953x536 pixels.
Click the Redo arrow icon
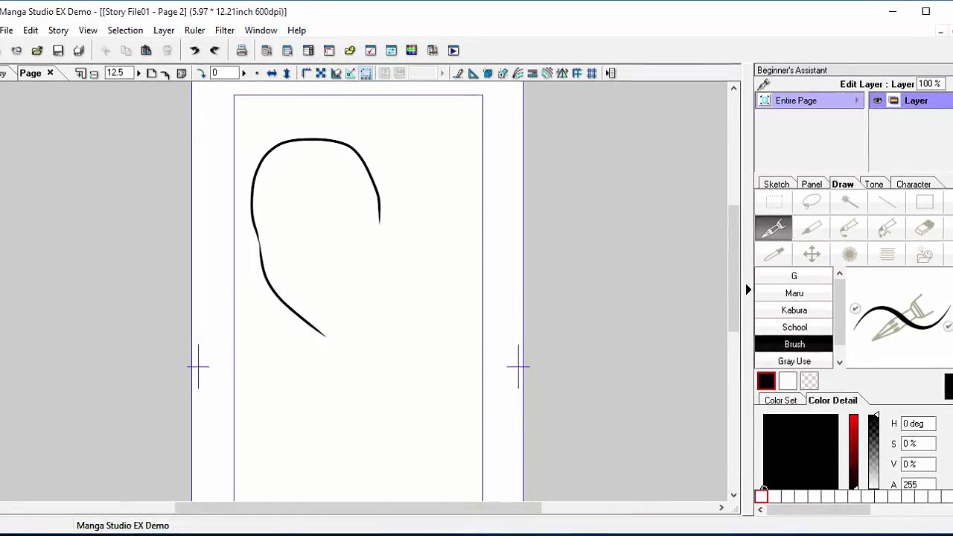[214, 51]
